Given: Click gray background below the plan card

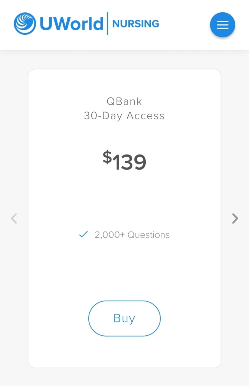Looking at the screenshot, I should tap(124, 377).
